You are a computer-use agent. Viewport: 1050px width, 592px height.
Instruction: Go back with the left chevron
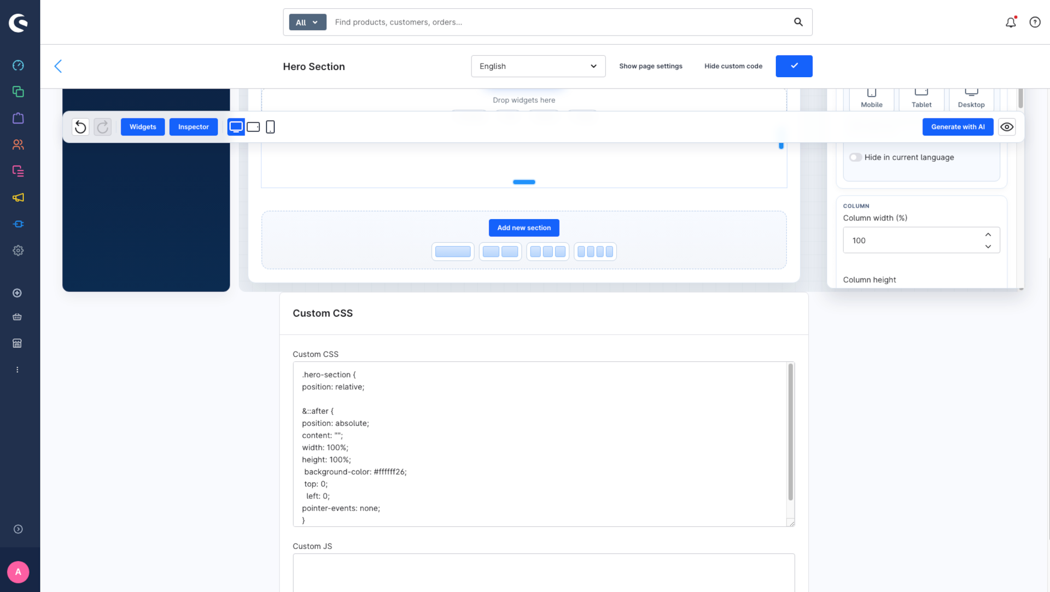click(x=58, y=66)
